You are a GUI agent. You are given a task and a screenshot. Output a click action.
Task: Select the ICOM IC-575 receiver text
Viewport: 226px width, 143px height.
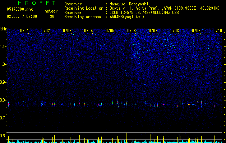(x=144, y=13)
